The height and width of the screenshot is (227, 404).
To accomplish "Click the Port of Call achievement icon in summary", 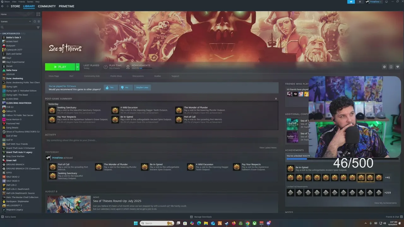I will pyautogui.click(x=179, y=119).
